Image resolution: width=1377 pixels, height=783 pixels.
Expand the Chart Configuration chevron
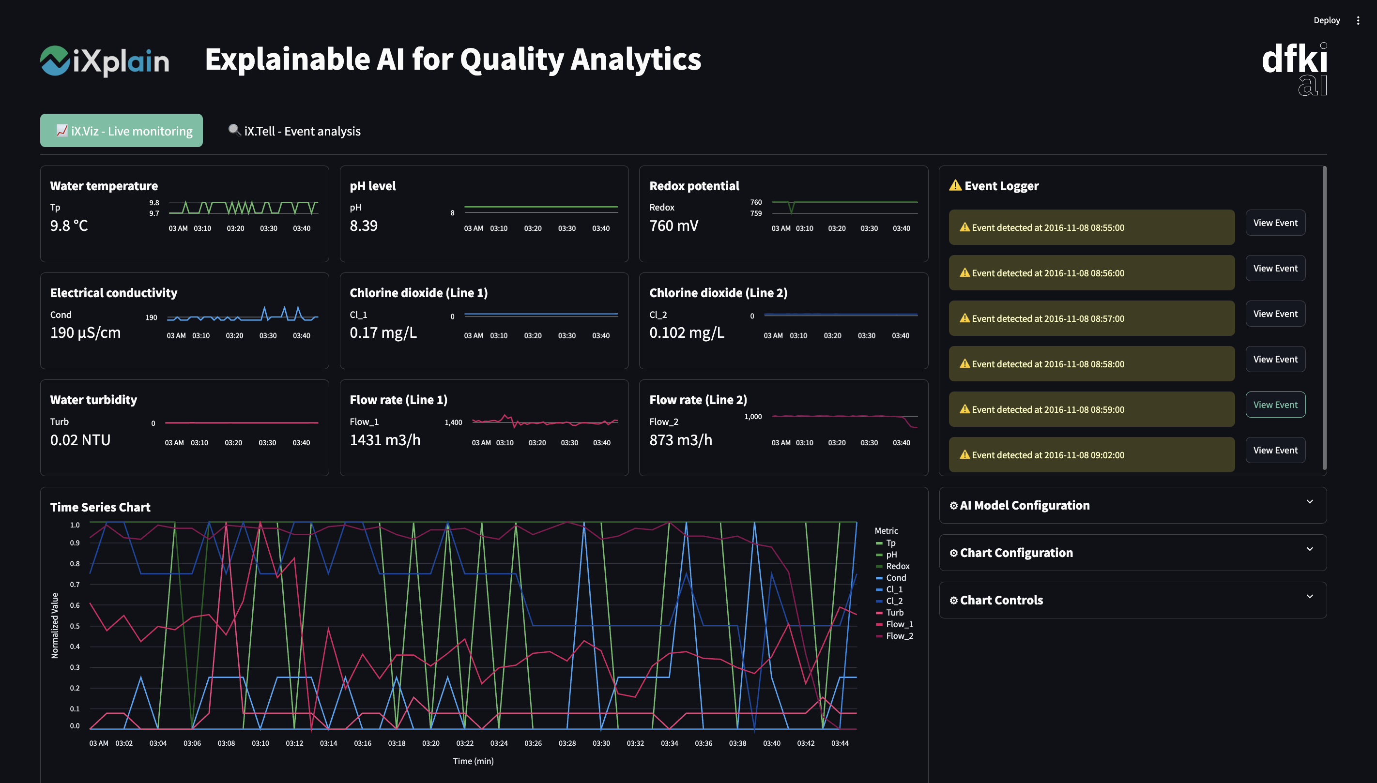[1309, 549]
